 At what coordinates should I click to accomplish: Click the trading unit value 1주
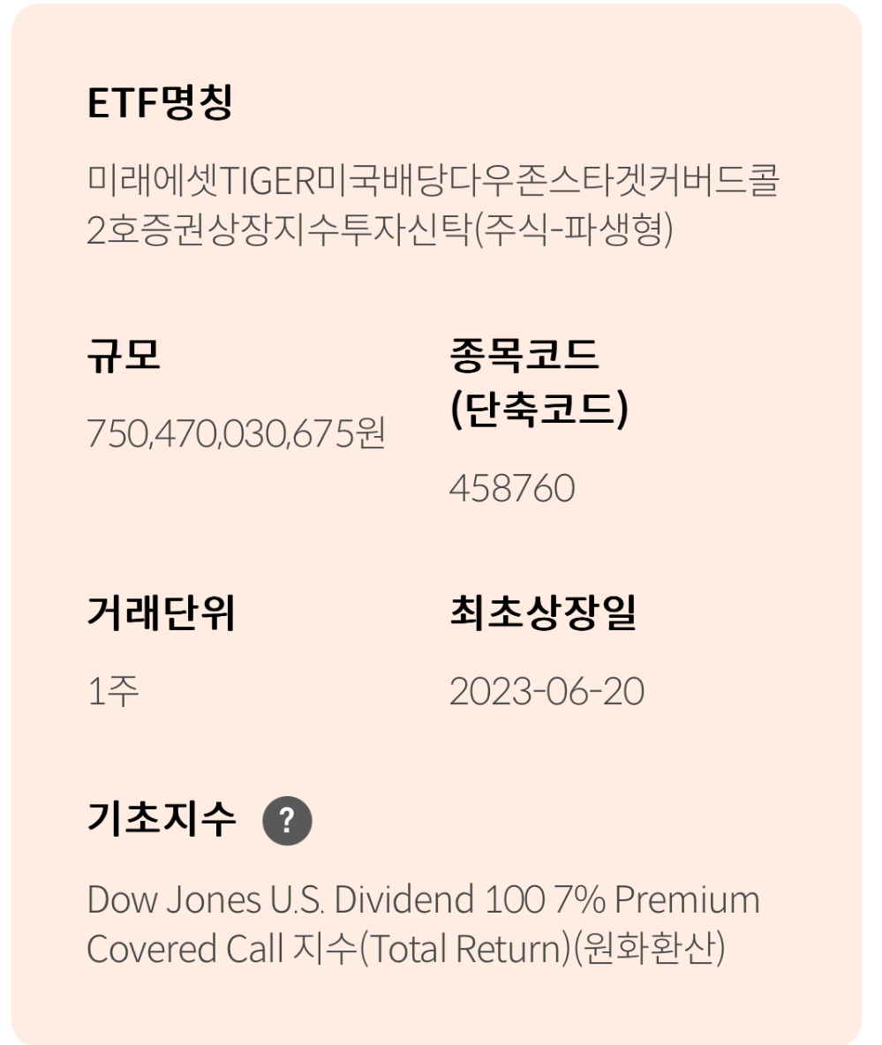(113, 691)
